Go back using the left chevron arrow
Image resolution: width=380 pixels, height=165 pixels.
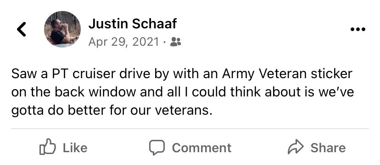tap(21, 29)
